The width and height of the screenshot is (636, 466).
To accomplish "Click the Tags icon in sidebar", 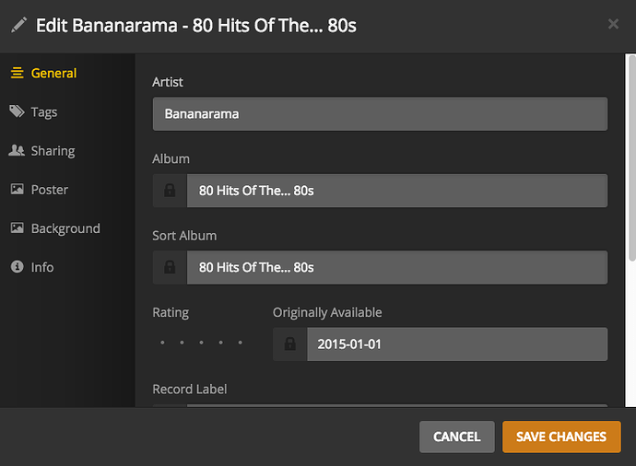I will coord(17,112).
